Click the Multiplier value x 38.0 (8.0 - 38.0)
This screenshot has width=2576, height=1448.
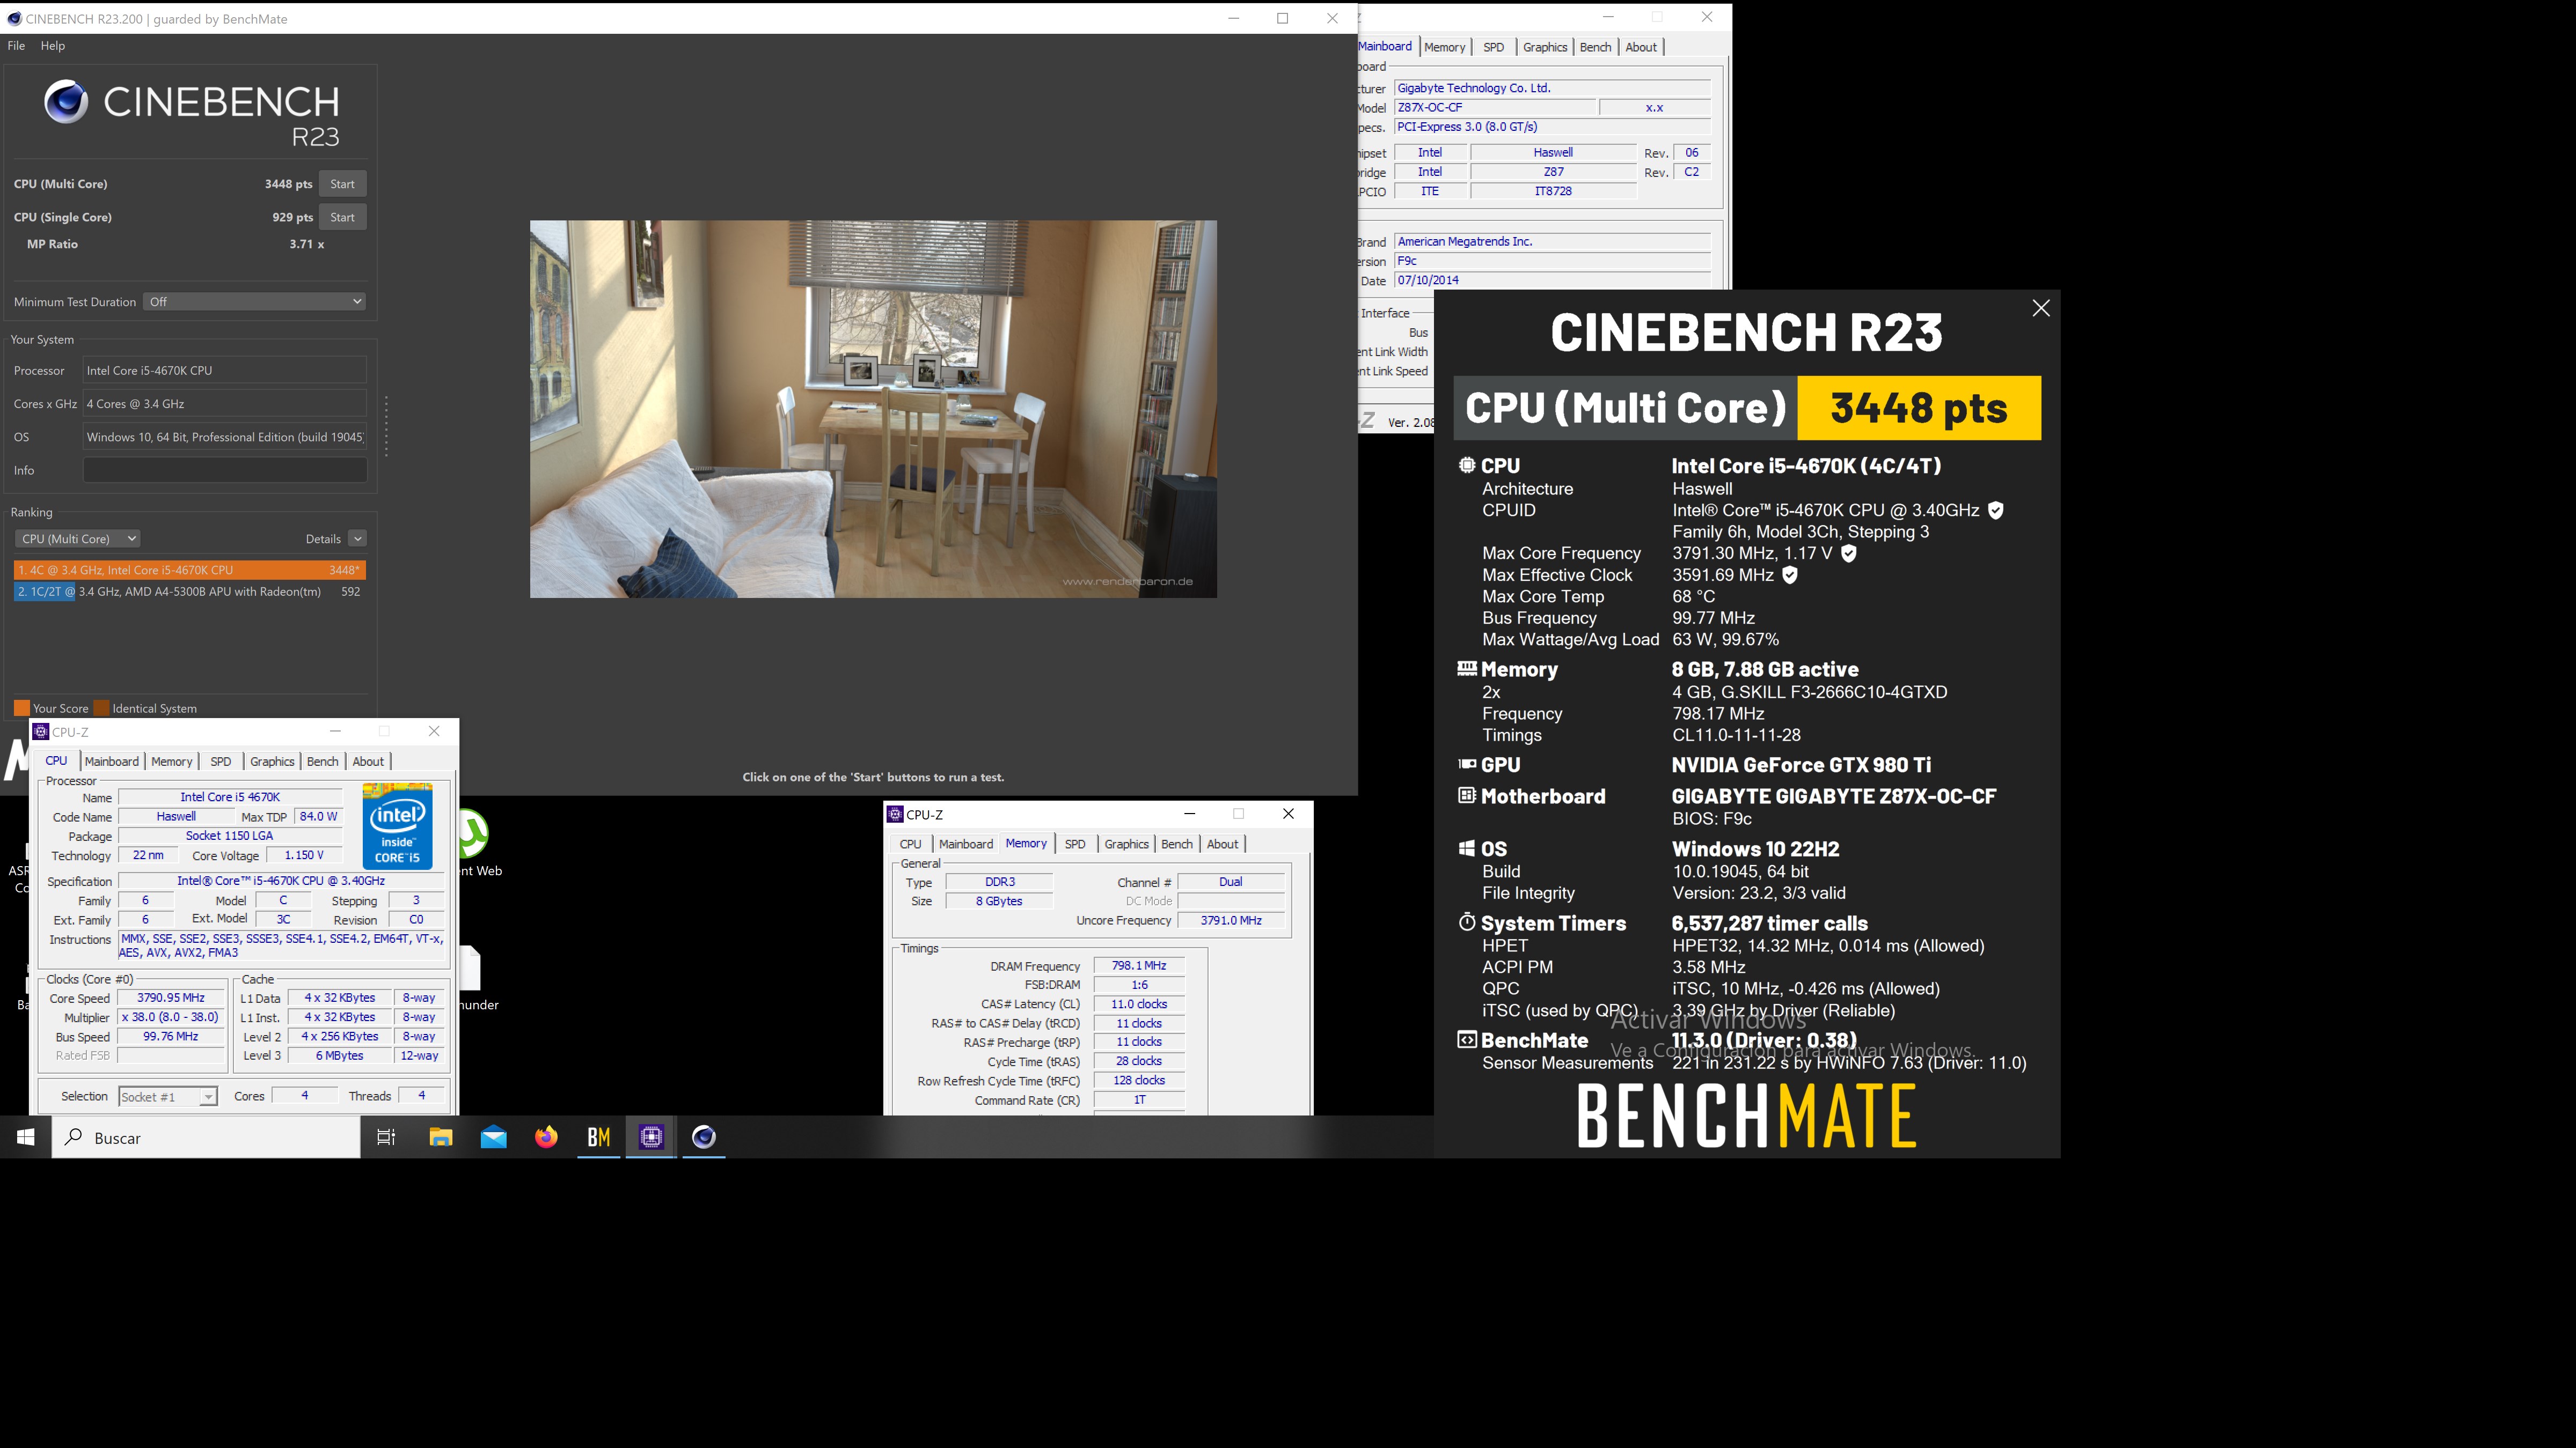(x=171, y=1017)
